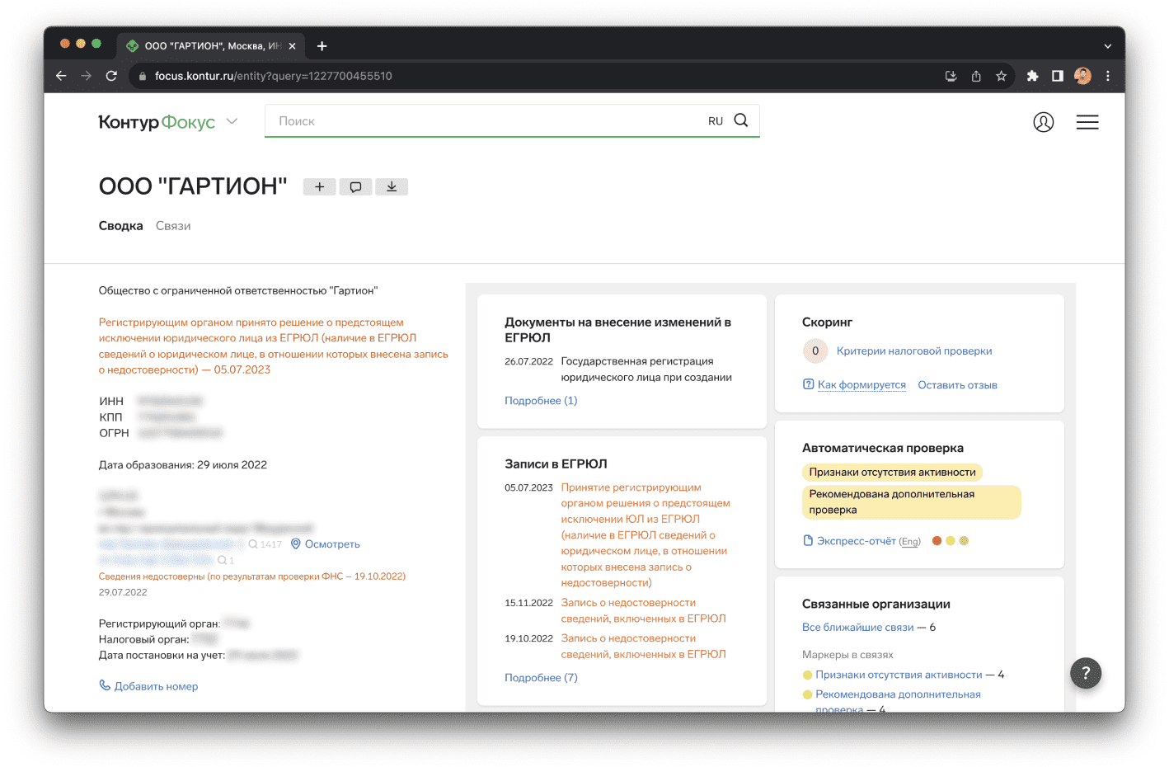Open the user profile icon
This screenshot has height=767, width=1169.
[x=1043, y=122]
